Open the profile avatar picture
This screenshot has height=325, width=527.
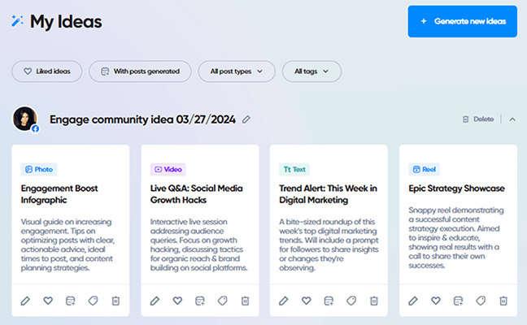pyautogui.click(x=24, y=119)
